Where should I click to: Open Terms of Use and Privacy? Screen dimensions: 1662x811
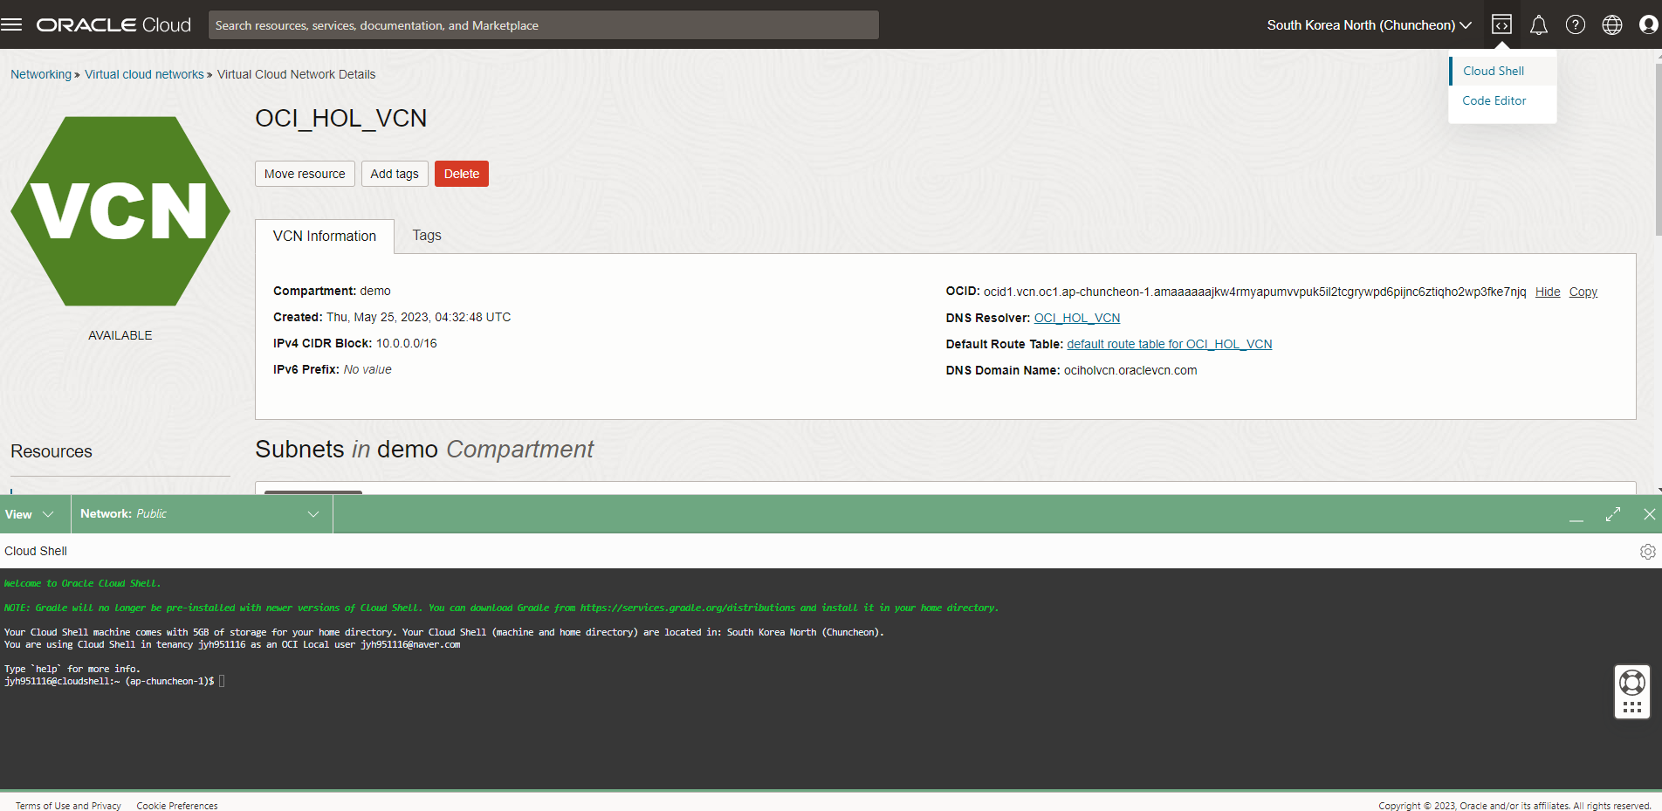tap(68, 806)
